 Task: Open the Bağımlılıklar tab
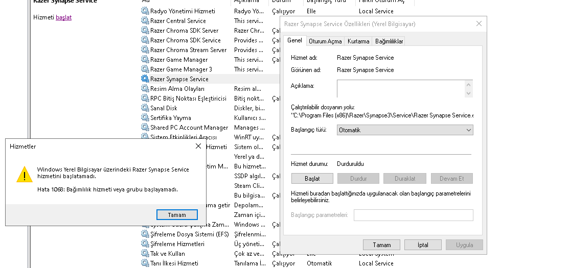point(389,41)
